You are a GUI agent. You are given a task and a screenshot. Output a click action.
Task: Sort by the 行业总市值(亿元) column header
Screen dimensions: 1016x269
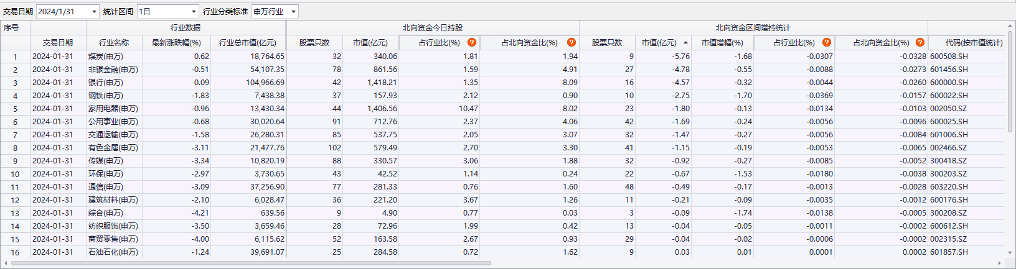[x=248, y=43]
